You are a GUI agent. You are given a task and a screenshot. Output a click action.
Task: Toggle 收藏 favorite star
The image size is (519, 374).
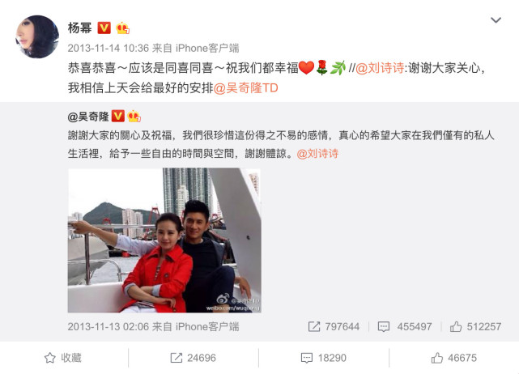point(63,358)
